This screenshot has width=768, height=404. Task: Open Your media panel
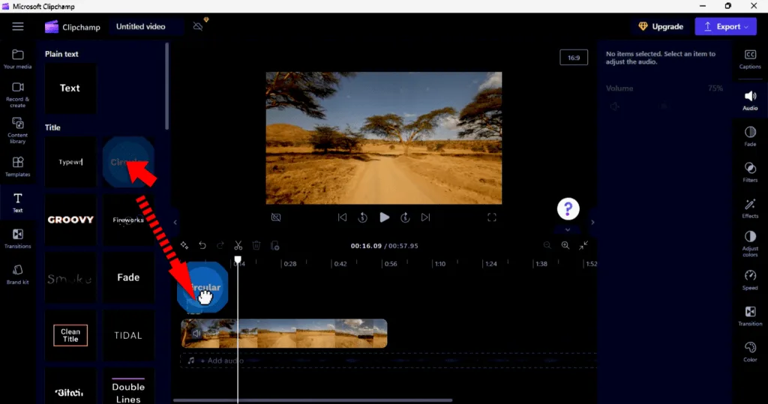click(18, 58)
